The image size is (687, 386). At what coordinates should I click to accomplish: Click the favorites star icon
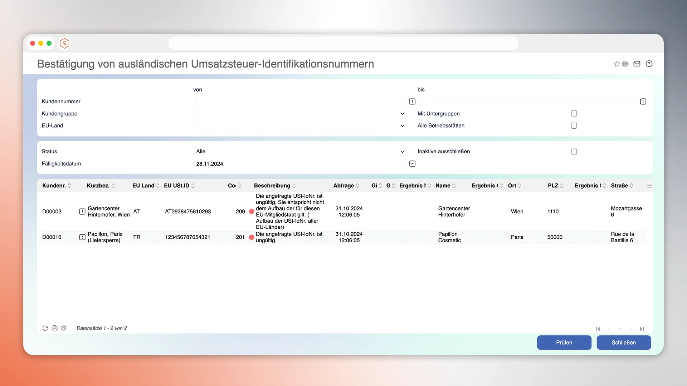pos(617,64)
